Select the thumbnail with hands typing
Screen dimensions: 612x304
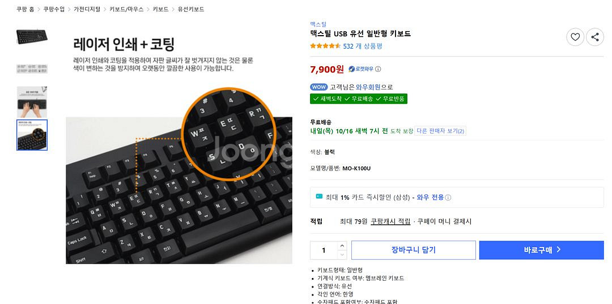pos(32,102)
